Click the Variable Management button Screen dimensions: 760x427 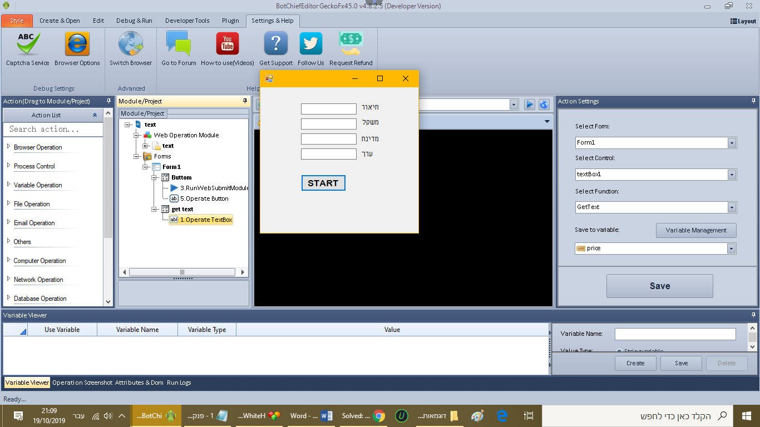click(x=696, y=230)
